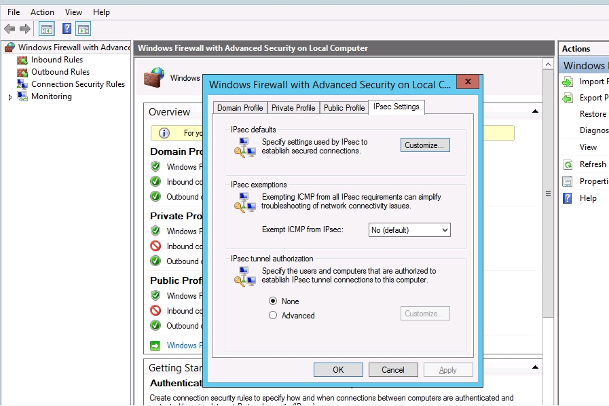Click the Apply button
Image resolution: width=609 pixels, height=406 pixels.
tap(448, 370)
